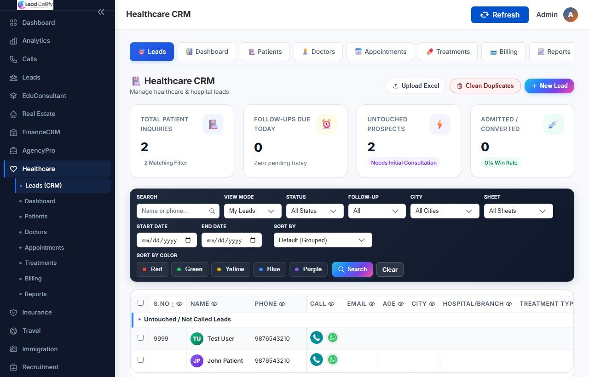Open the Start Date calendar picker icon
Screen dimensions: 589x377
(x=188, y=240)
